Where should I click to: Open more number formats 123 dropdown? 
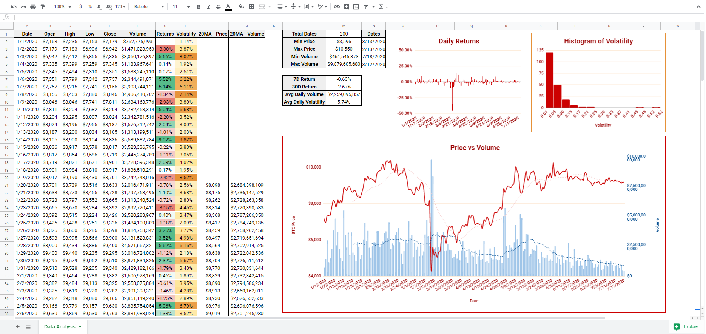click(120, 7)
